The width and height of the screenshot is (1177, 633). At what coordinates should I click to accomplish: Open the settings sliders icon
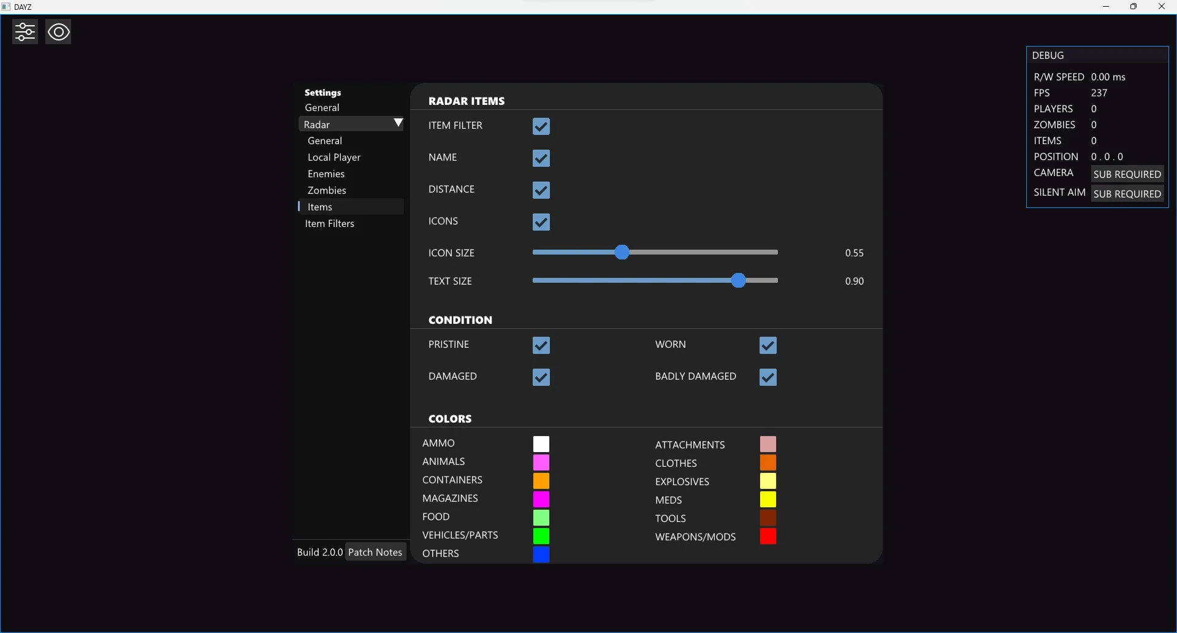[25, 32]
